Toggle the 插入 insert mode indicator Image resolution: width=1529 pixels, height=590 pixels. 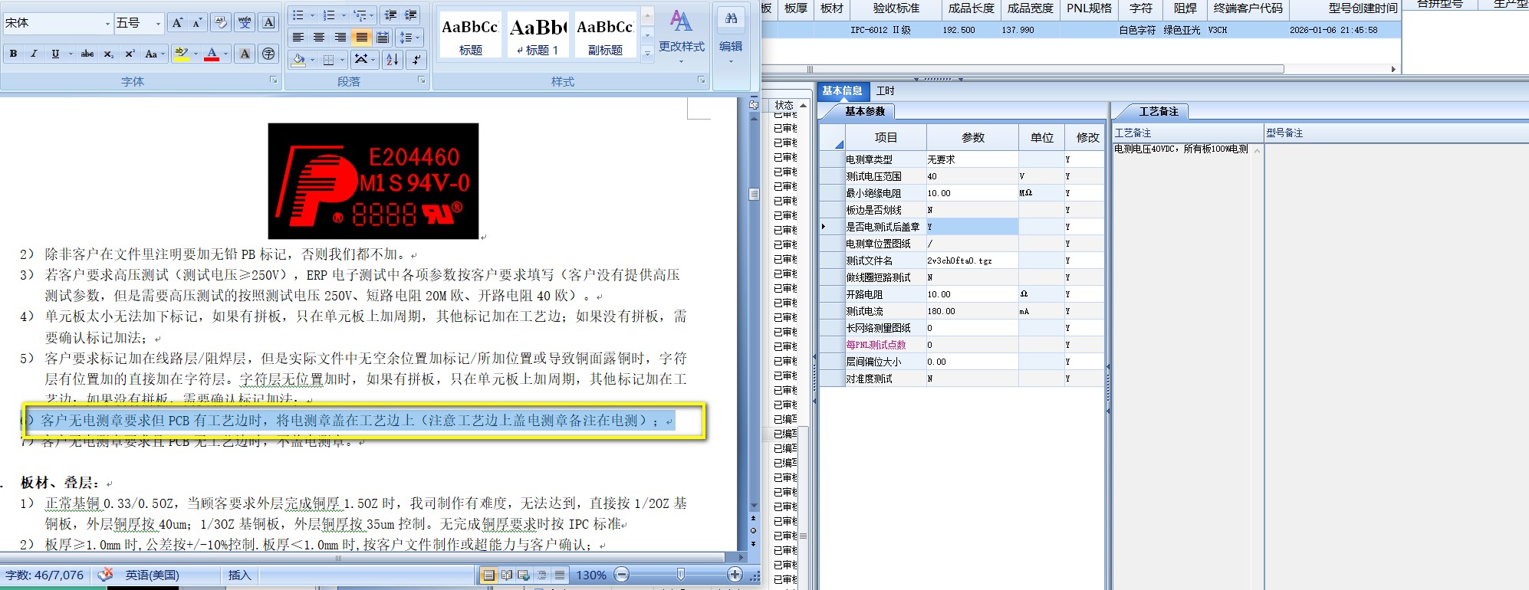click(x=239, y=575)
